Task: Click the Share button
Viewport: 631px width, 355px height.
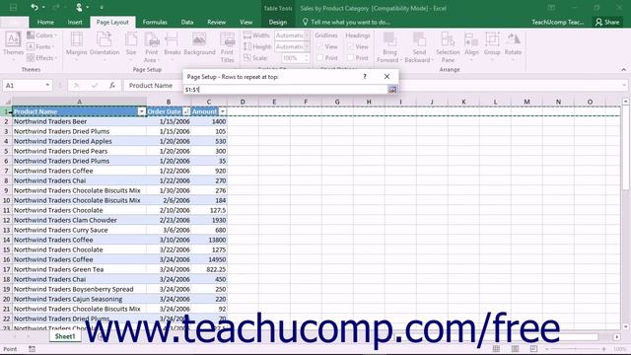Action: click(607, 22)
